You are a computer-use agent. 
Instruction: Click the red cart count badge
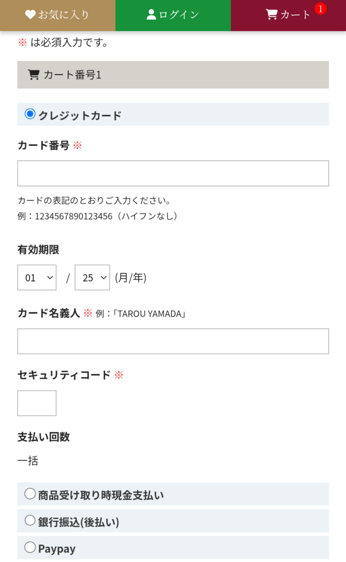click(320, 9)
